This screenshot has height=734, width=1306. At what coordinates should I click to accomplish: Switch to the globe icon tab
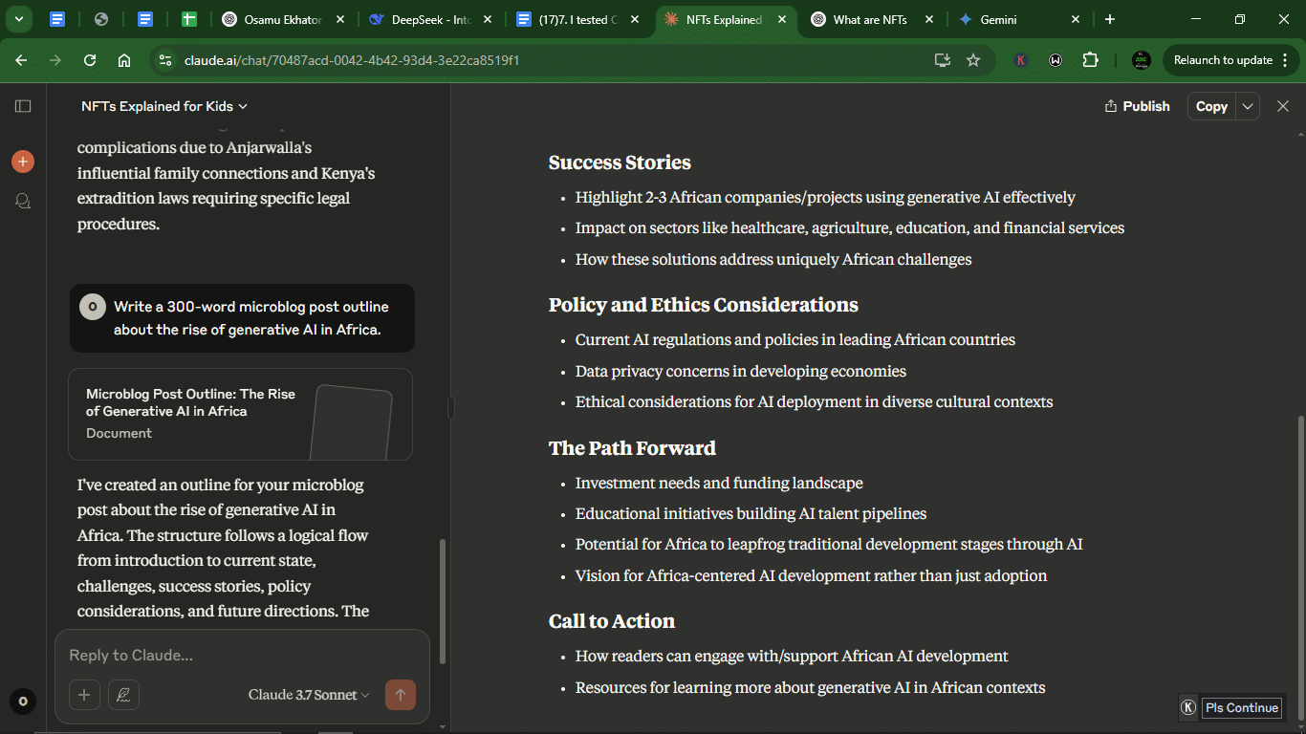(x=101, y=19)
